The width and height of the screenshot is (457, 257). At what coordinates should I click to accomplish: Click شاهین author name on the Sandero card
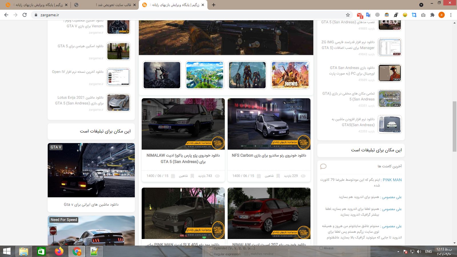tap(269, 176)
